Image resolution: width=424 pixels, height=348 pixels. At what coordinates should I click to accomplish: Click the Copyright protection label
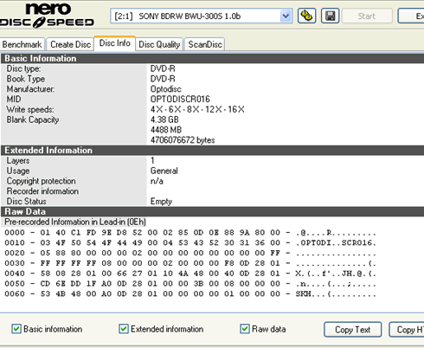pyautogui.click(x=41, y=181)
